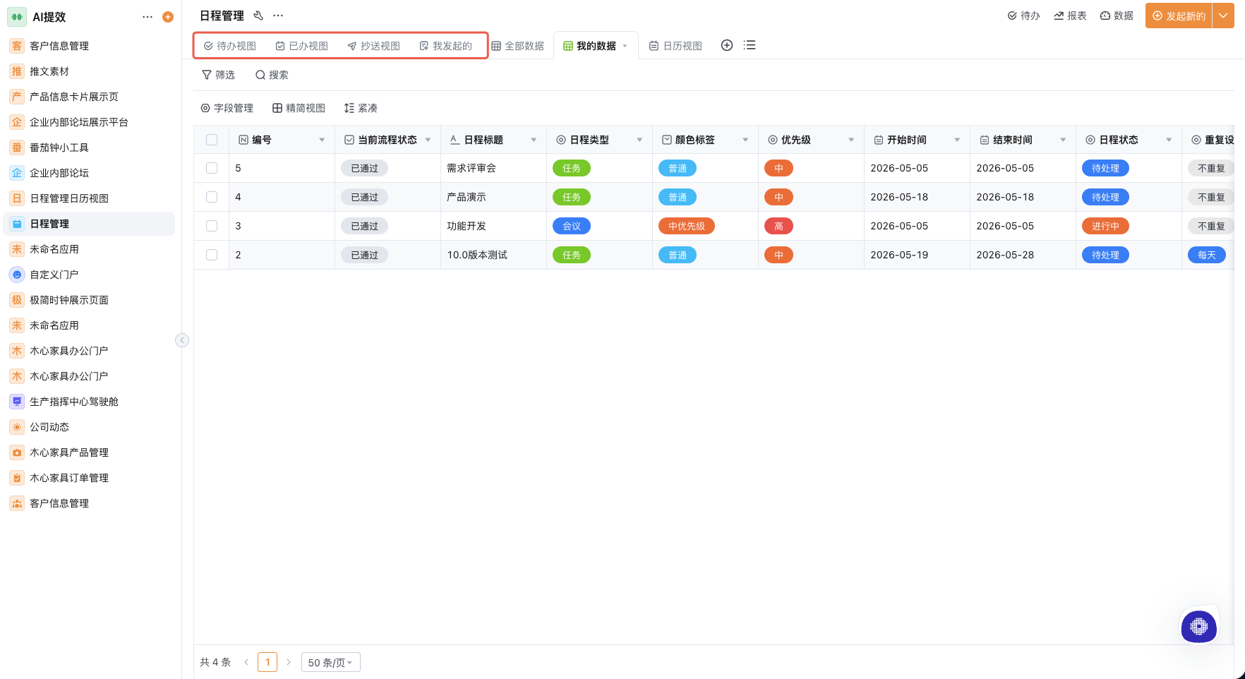1245x679 pixels.
Task: Open the 我的数据 tab dropdown arrow
Action: [x=625, y=46]
